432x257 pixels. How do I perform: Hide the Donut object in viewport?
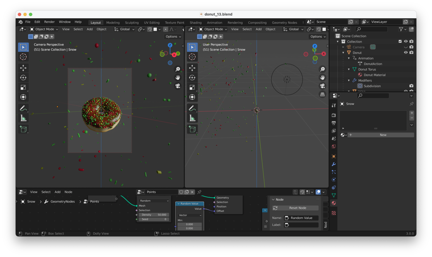coord(406,52)
